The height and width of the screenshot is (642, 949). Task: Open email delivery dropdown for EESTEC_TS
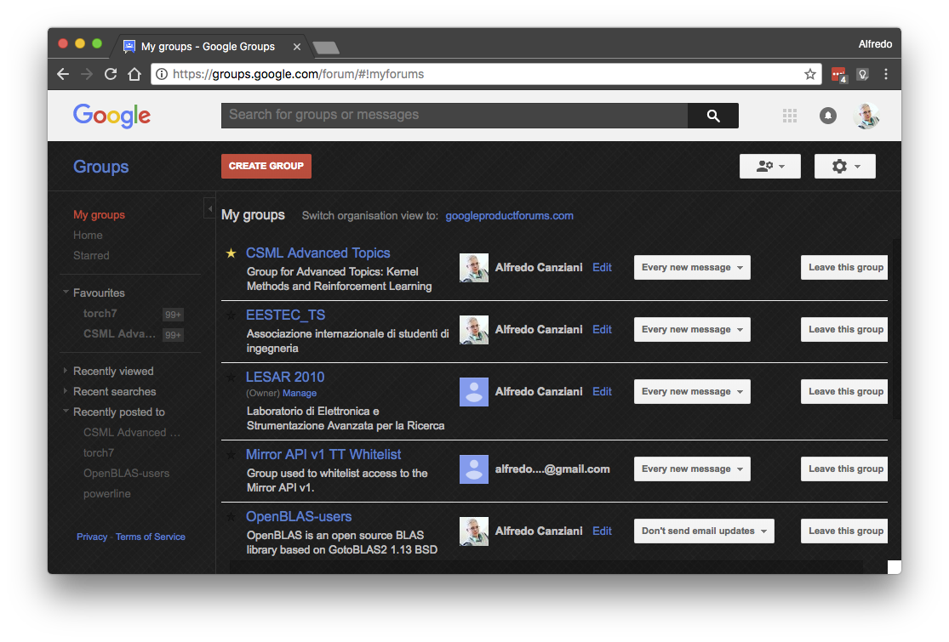pos(692,329)
